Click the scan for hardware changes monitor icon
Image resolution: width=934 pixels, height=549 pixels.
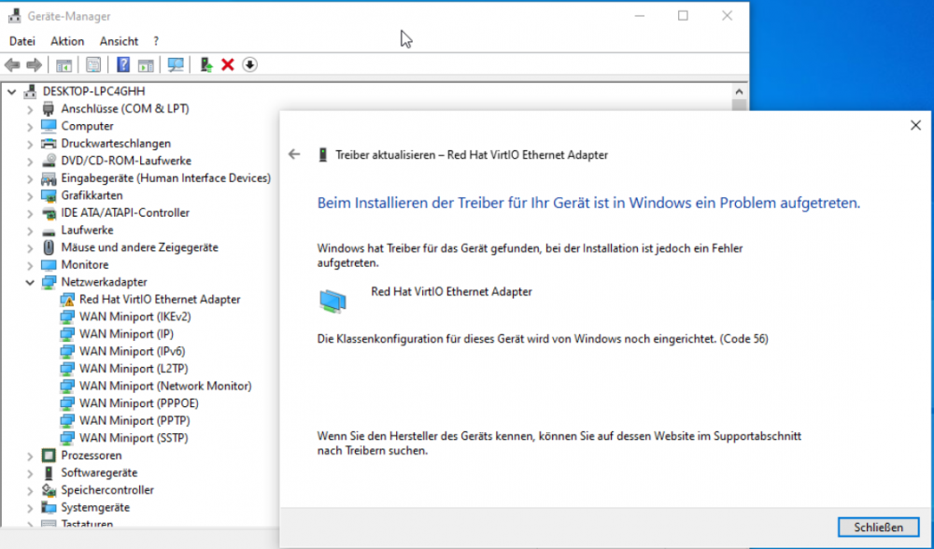pyautogui.click(x=176, y=65)
